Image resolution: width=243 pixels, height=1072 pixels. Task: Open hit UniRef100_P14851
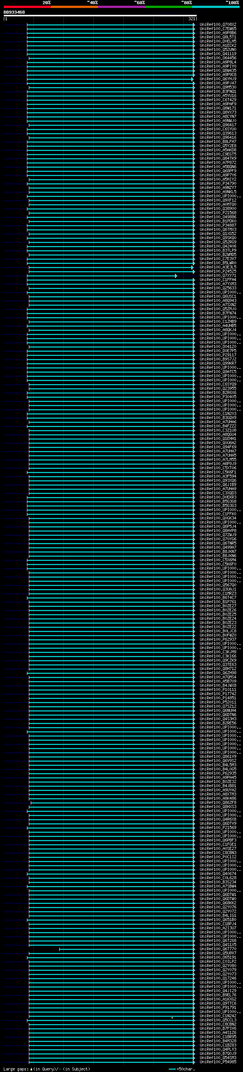(218, 698)
